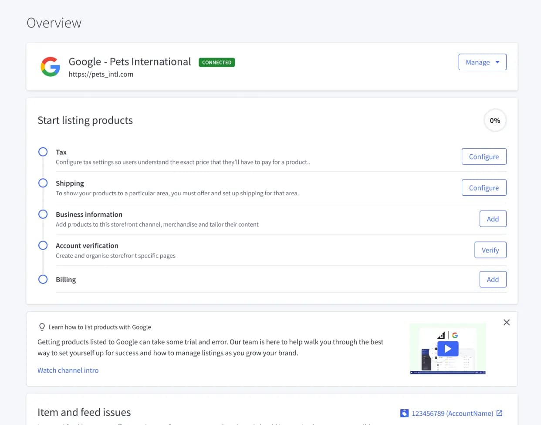Click Configure for Shipping

484,188
